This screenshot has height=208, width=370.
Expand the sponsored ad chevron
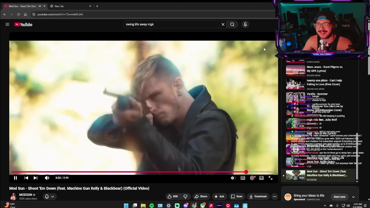tap(353, 197)
